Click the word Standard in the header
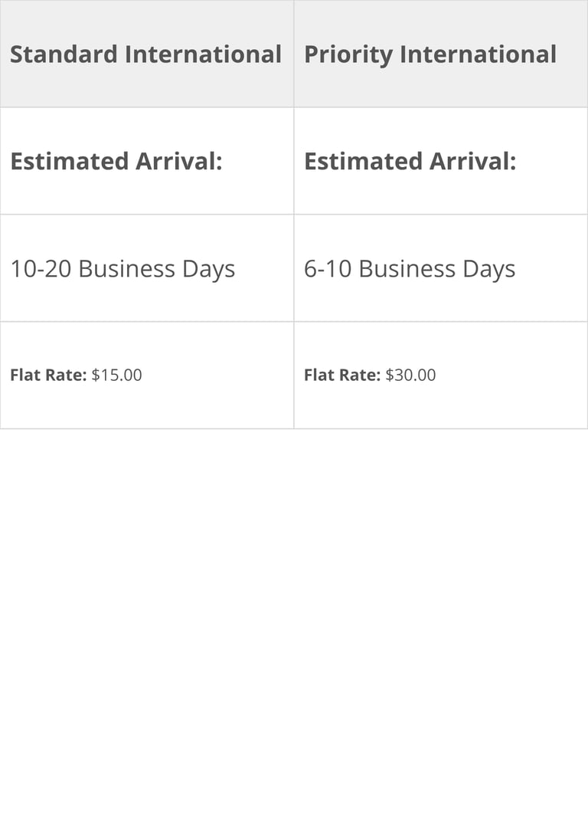The height and width of the screenshot is (823, 588). pyautogui.click(x=64, y=54)
